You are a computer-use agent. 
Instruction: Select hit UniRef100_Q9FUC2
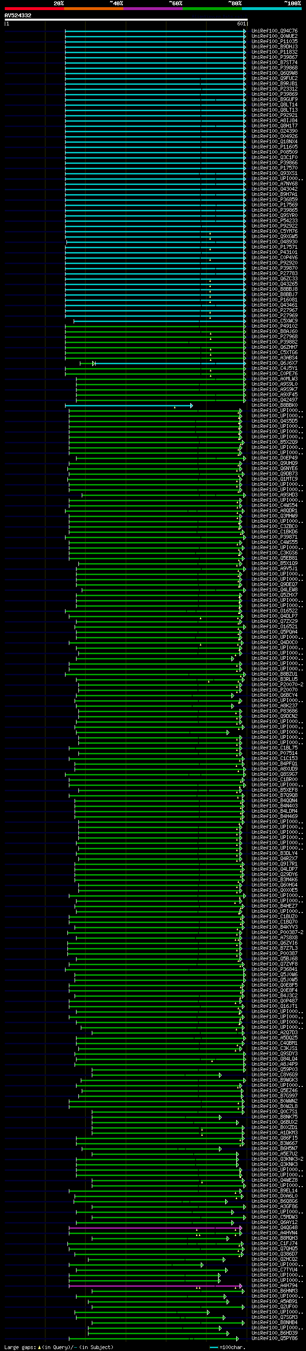click(274, 78)
